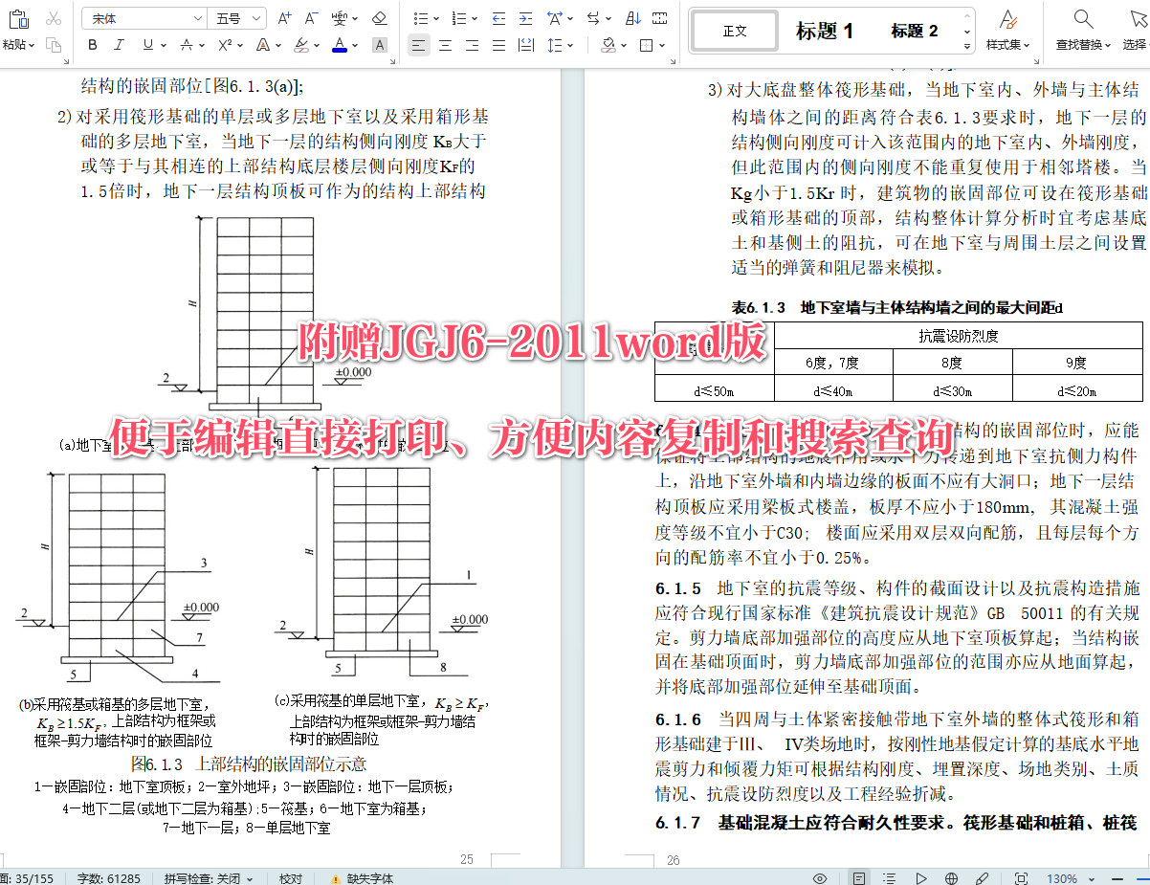Open Find and Replace (查找替换)
1150x885 pixels.
click(1082, 30)
